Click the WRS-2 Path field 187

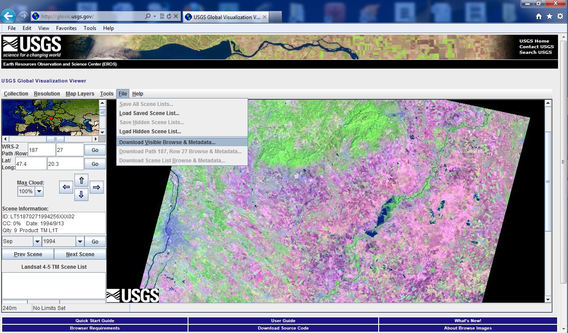point(42,150)
